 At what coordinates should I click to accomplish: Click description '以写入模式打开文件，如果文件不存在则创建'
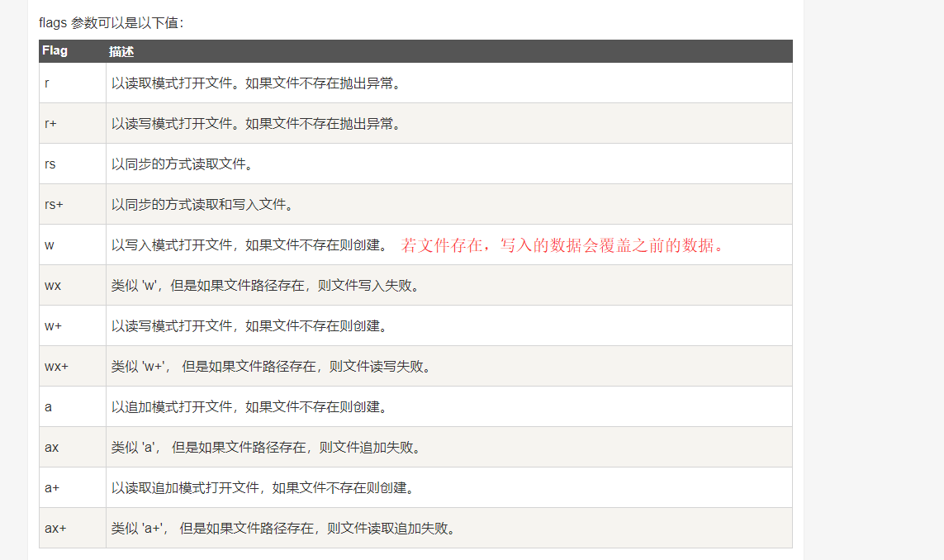point(249,245)
